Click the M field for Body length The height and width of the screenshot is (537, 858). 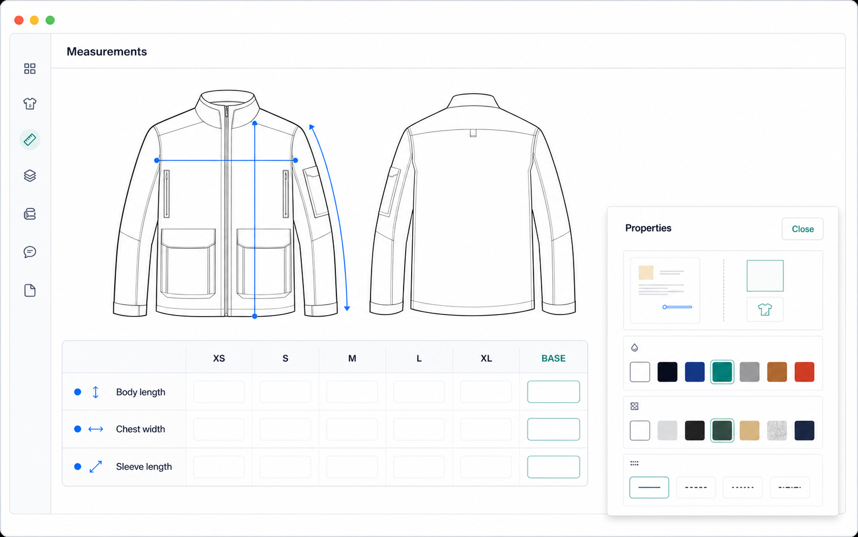[352, 392]
